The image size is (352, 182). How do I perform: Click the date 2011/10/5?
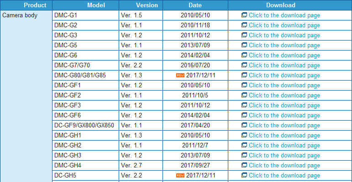click(x=195, y=96)
